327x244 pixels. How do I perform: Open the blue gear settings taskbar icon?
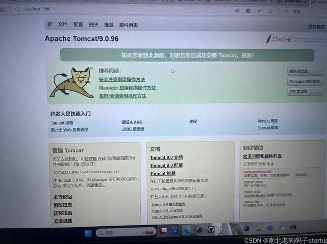coord(270,228)
